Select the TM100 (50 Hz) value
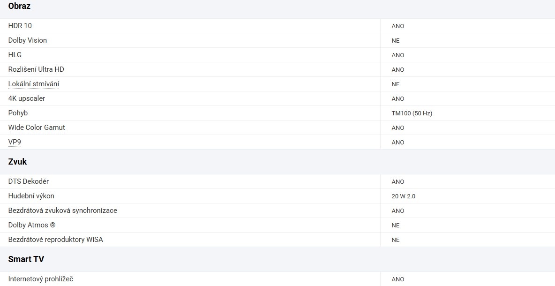This screenshot has height=286, width=555. click(412, 113)
